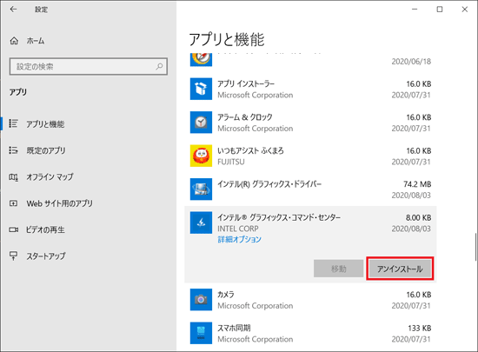478x352 pixels.
Task: Click the magnifier icon in the search box
Action: coord(159,66)
